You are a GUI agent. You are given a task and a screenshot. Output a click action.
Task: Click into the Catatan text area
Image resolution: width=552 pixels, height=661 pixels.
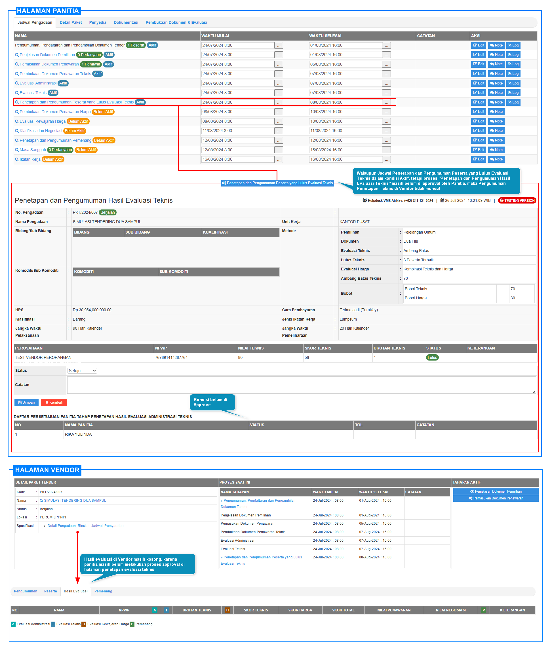(301, 385)
